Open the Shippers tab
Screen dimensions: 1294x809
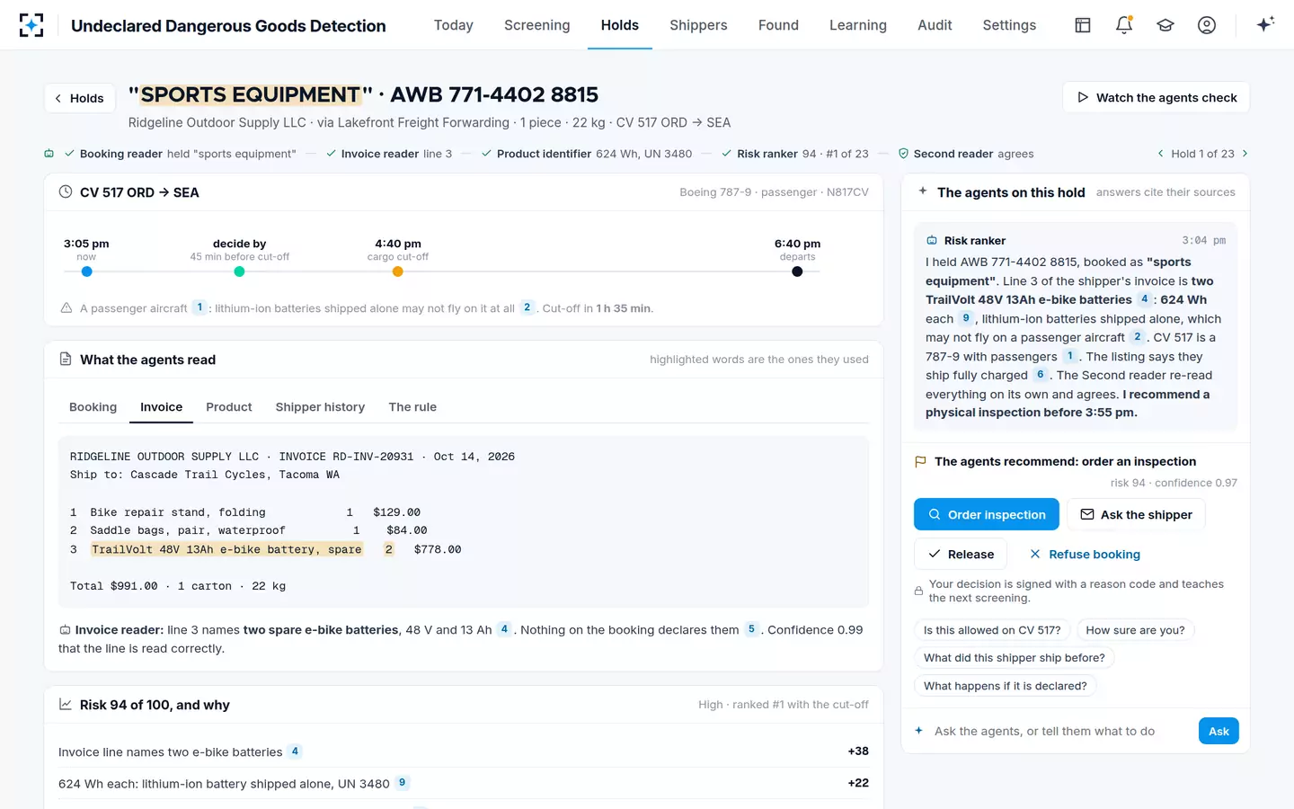[698, 25]
